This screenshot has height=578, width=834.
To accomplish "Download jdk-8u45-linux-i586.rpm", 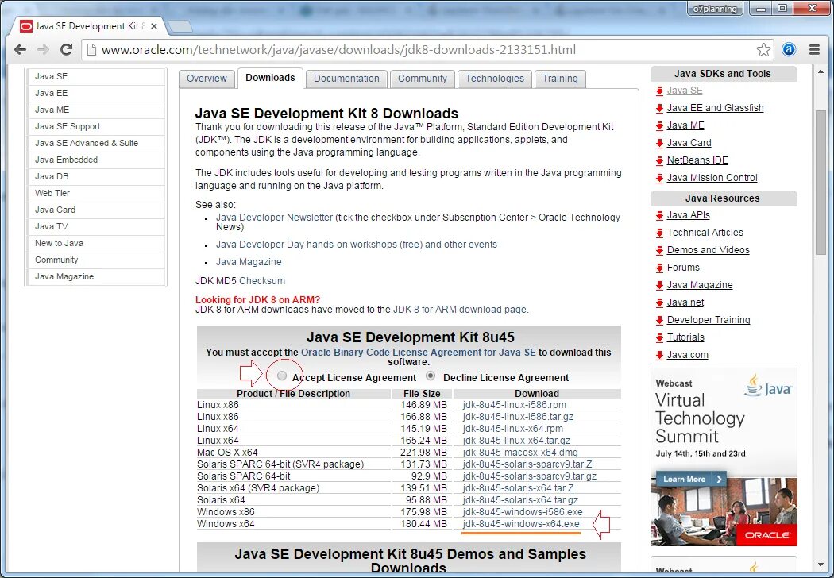I will tap(515, 405).
